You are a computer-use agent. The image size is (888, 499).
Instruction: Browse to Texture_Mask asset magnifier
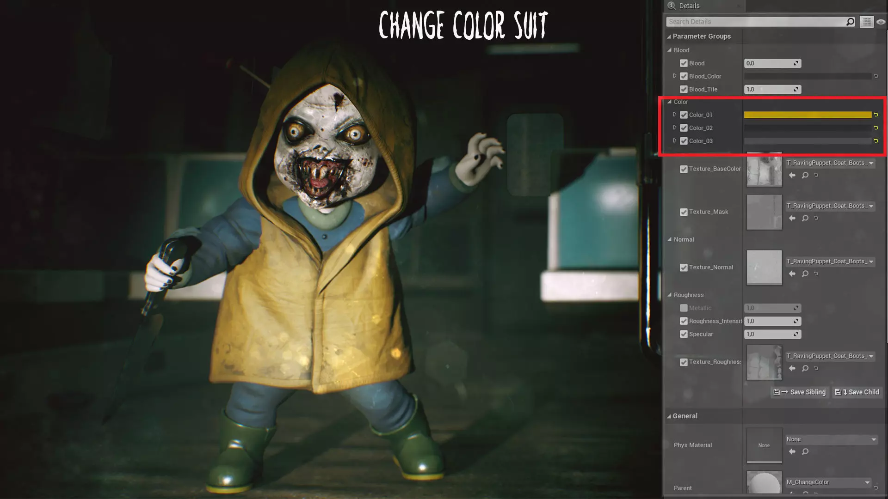(x=805, y=218)
